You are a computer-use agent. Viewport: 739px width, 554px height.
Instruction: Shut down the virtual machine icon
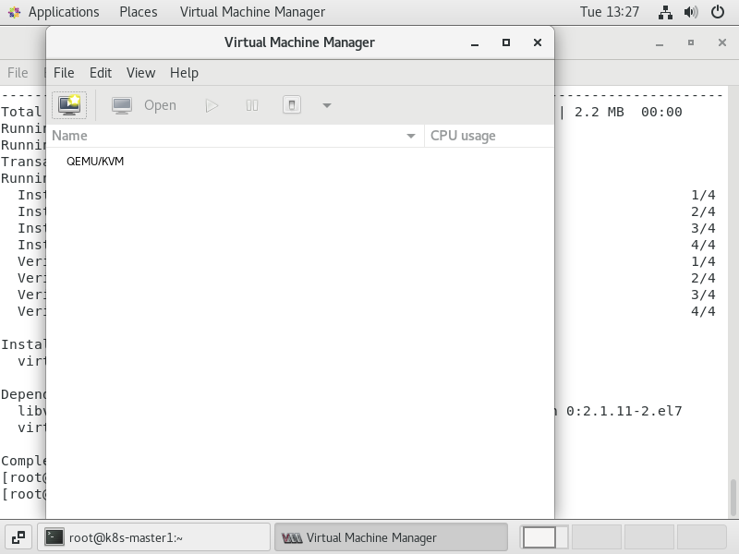(x=292, y=105)
